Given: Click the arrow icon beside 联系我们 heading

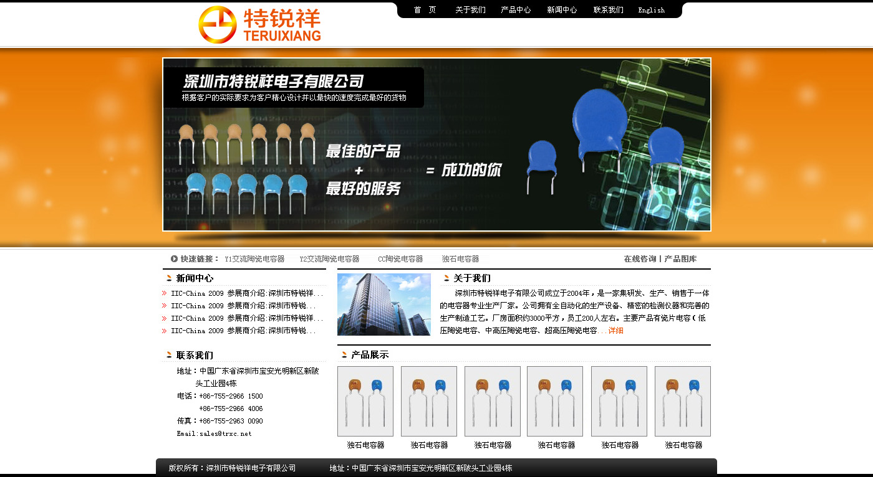Looking at the screenshot, I should pos(169,355).
